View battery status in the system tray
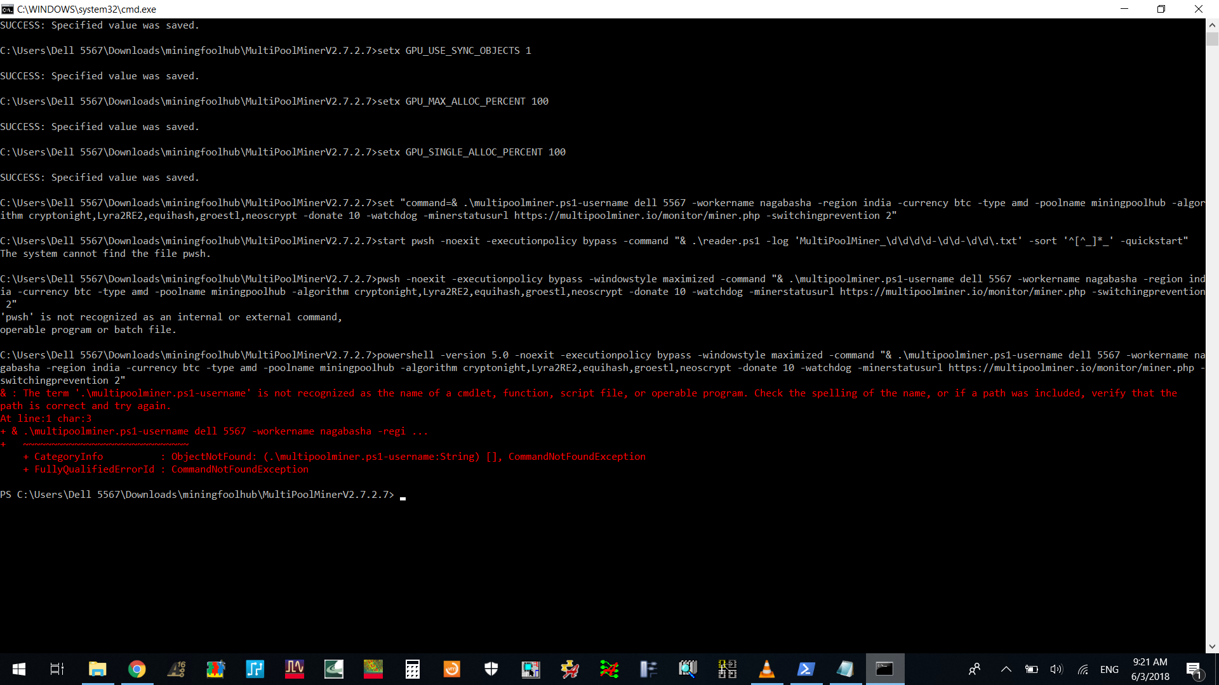Screen dimensions: 1219x685 (x=1032, y=669)
